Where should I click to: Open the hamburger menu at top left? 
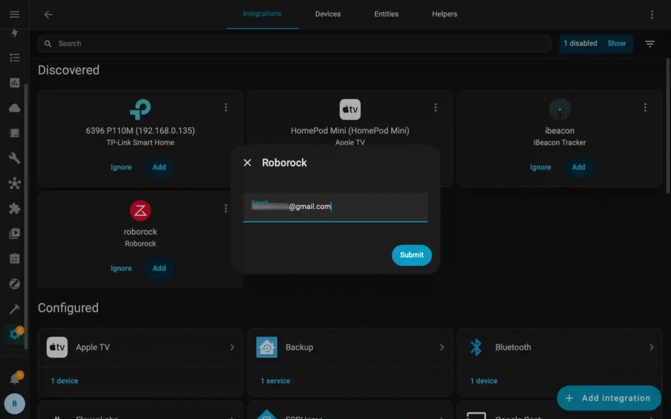[x=14, y=14]
